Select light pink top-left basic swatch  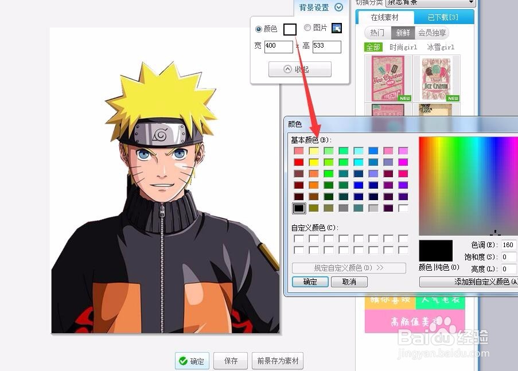(x=299, y=151)
